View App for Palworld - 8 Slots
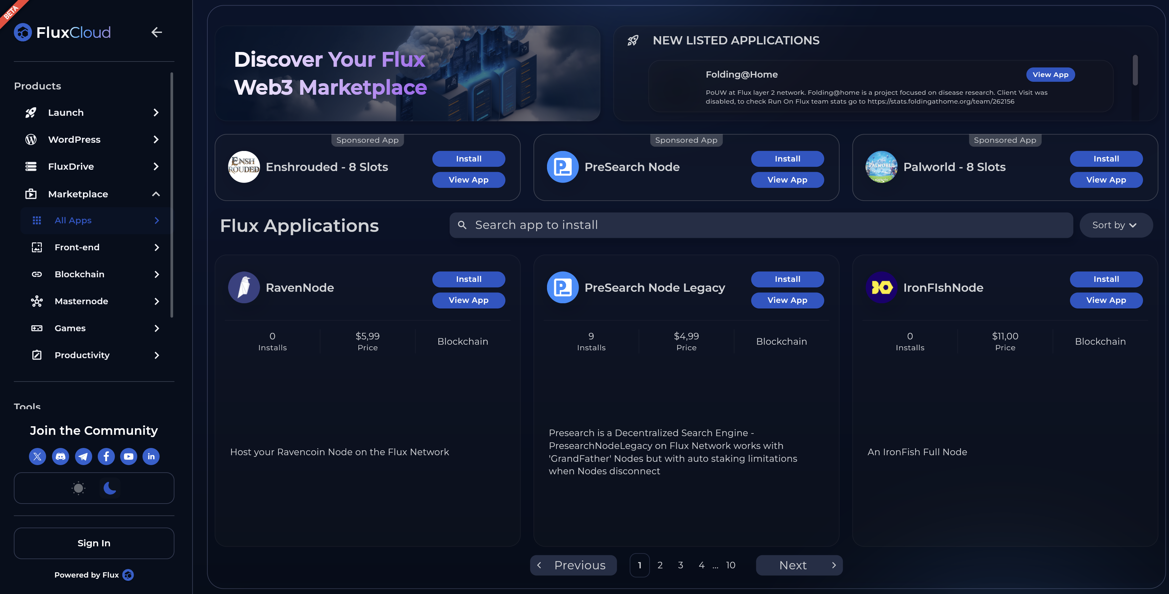This screenshot has width=1169, height=594. pyautogui.click(x=1106, y=180)
